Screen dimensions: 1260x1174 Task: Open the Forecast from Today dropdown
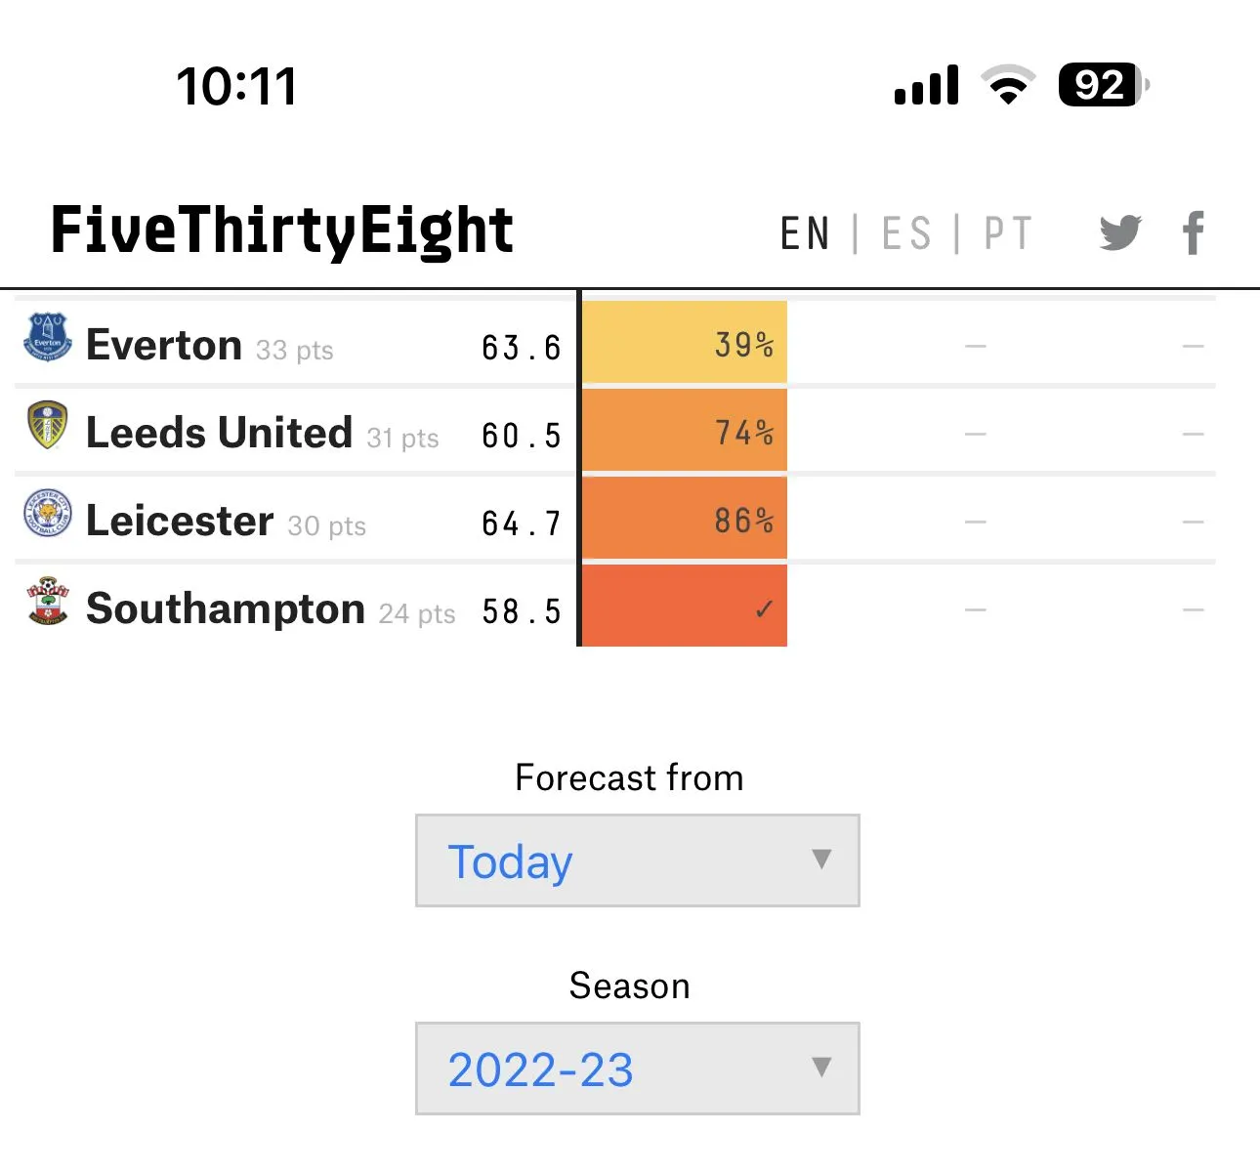tap(637, 860)
